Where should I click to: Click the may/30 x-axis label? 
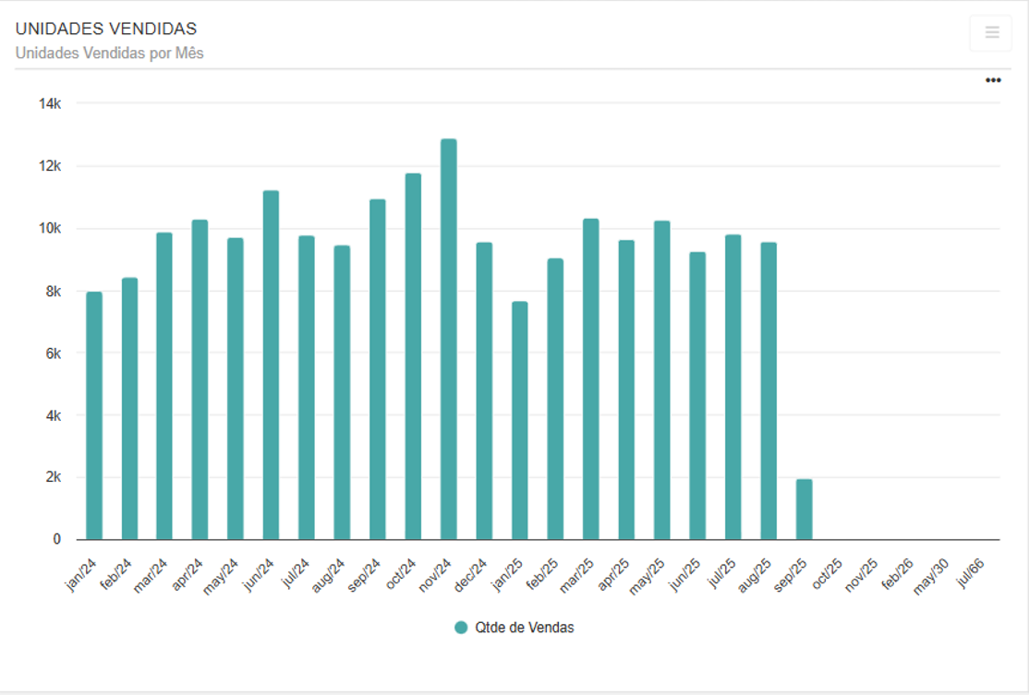coord(930,576)
